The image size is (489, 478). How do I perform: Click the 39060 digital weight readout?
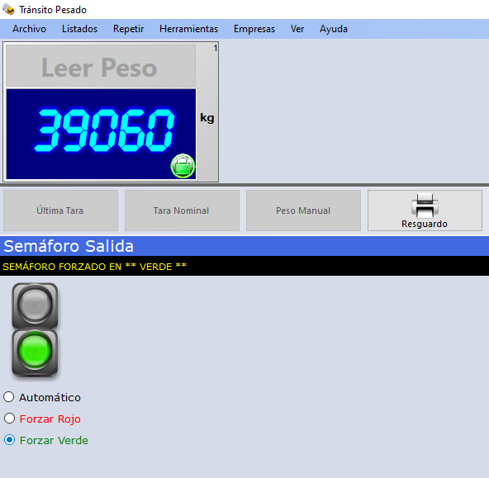coord(103,130)
